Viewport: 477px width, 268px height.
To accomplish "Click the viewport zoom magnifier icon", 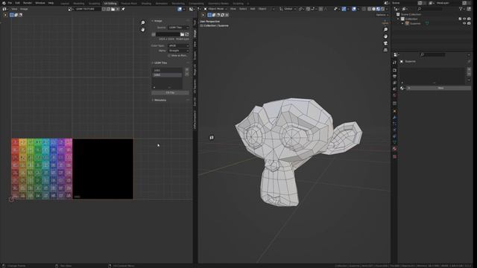I will tap(385, 30).
